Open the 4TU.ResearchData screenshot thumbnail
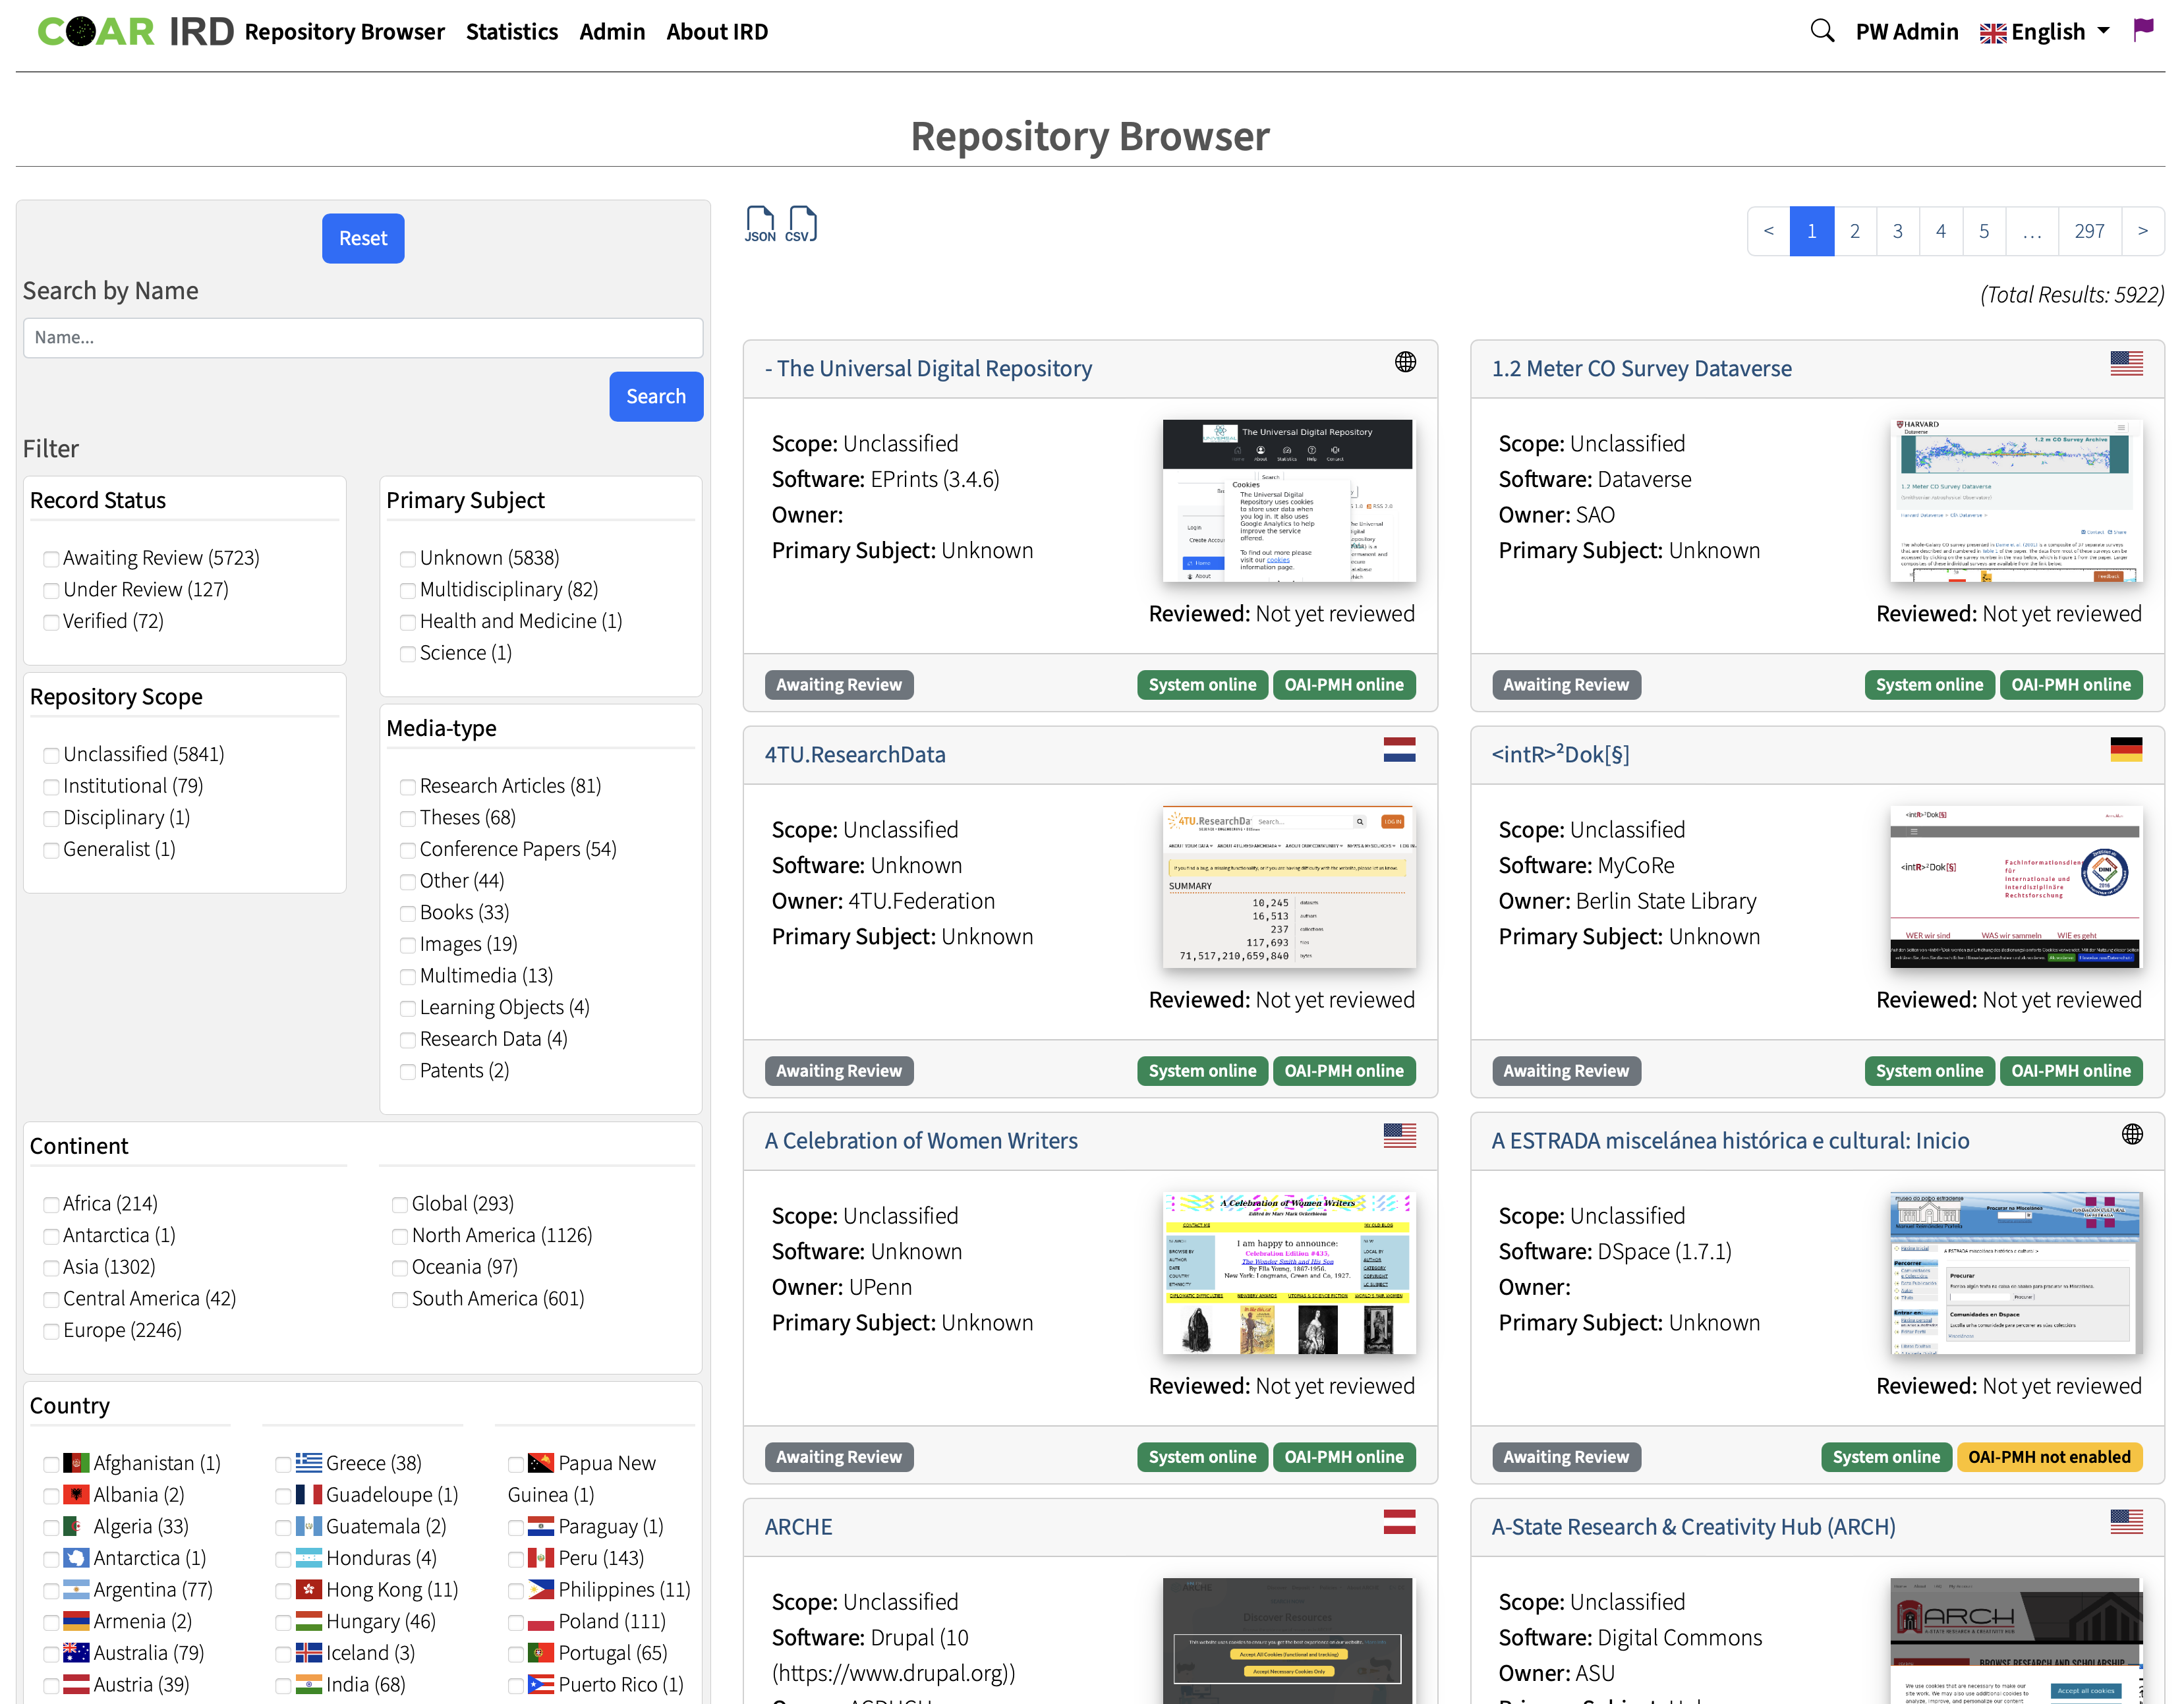2184x1704 pixels. coord(1289,886)
